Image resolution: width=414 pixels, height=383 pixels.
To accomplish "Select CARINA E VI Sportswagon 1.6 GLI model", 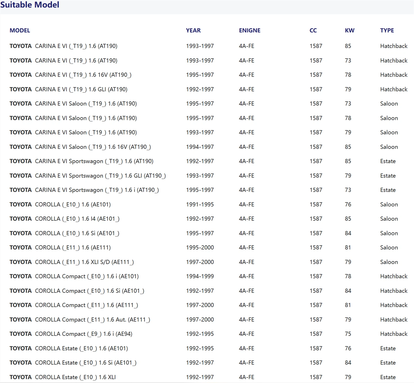I will pyautogui.click(x=88, y=176).
